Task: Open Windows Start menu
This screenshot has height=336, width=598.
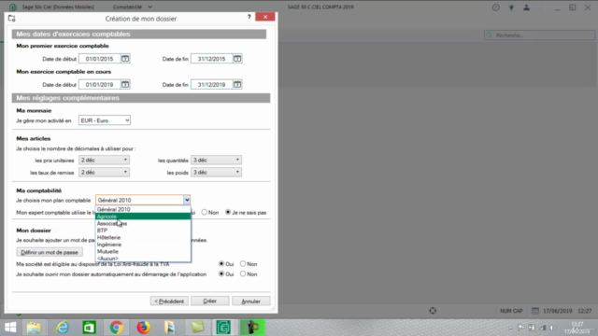Action: 10,328
